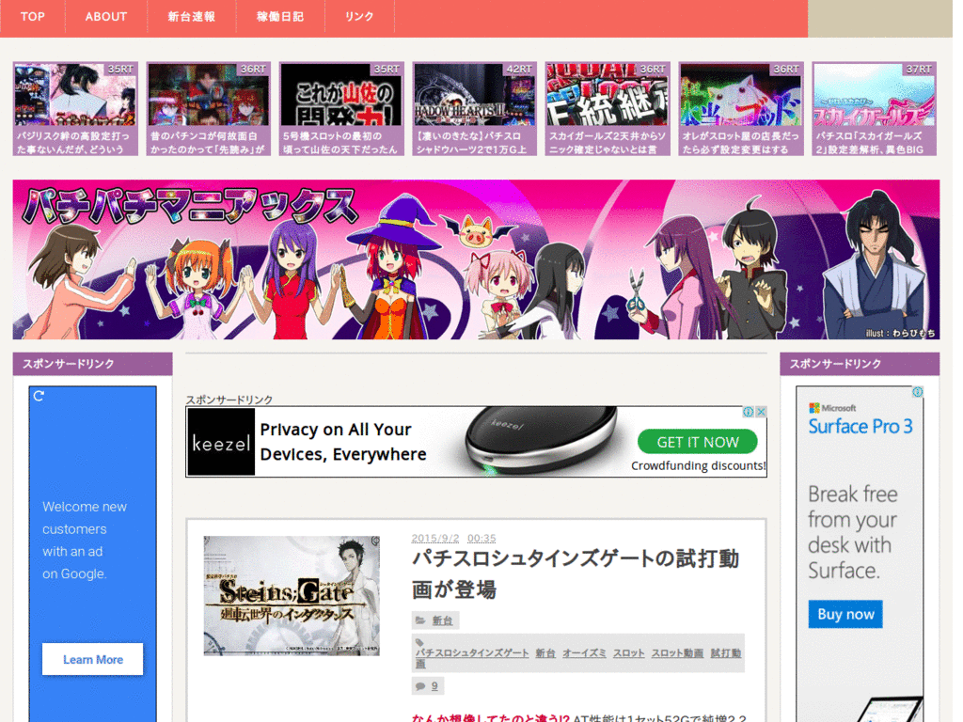Click the tag icon above the tag list
This screenshot has width=963, height=722.
(419, 642)
